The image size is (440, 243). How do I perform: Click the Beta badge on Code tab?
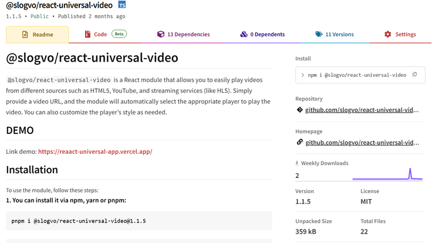coord(119,34)
